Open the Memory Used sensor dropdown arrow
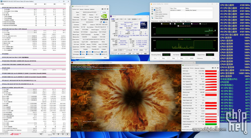This screenshot has width=251, height=138. (x=196, y=92)
